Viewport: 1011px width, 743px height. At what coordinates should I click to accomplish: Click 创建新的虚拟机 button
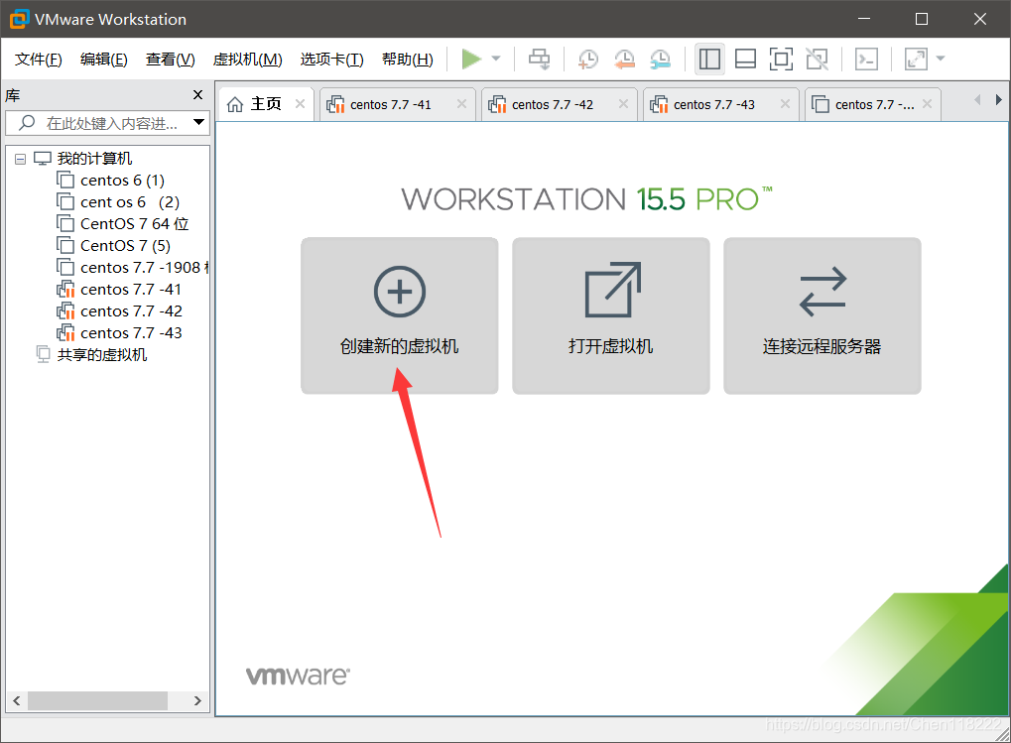click(400, 315)
